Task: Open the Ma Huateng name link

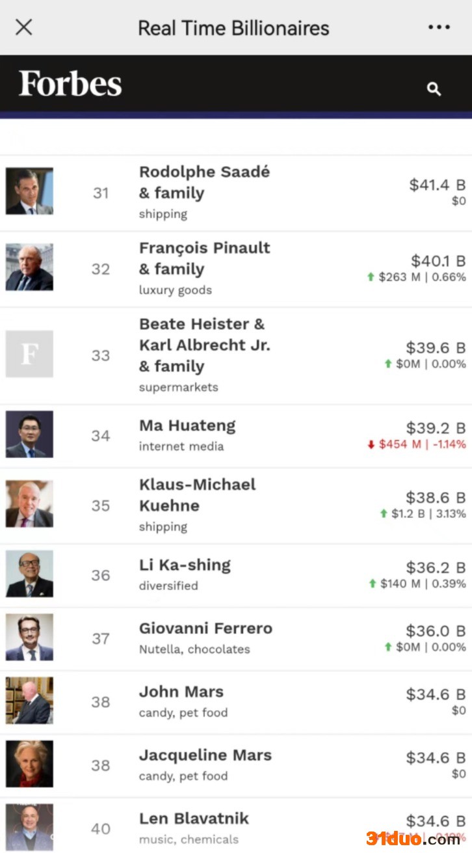Action: coord(187,426)
